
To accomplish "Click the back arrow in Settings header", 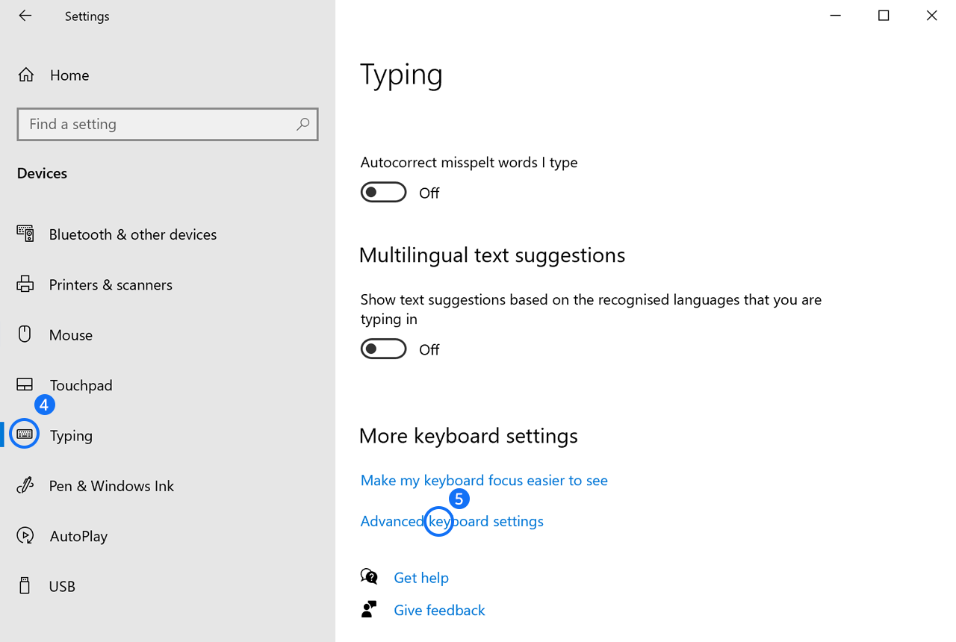I will pyautogui.click(x=25, y=16).
